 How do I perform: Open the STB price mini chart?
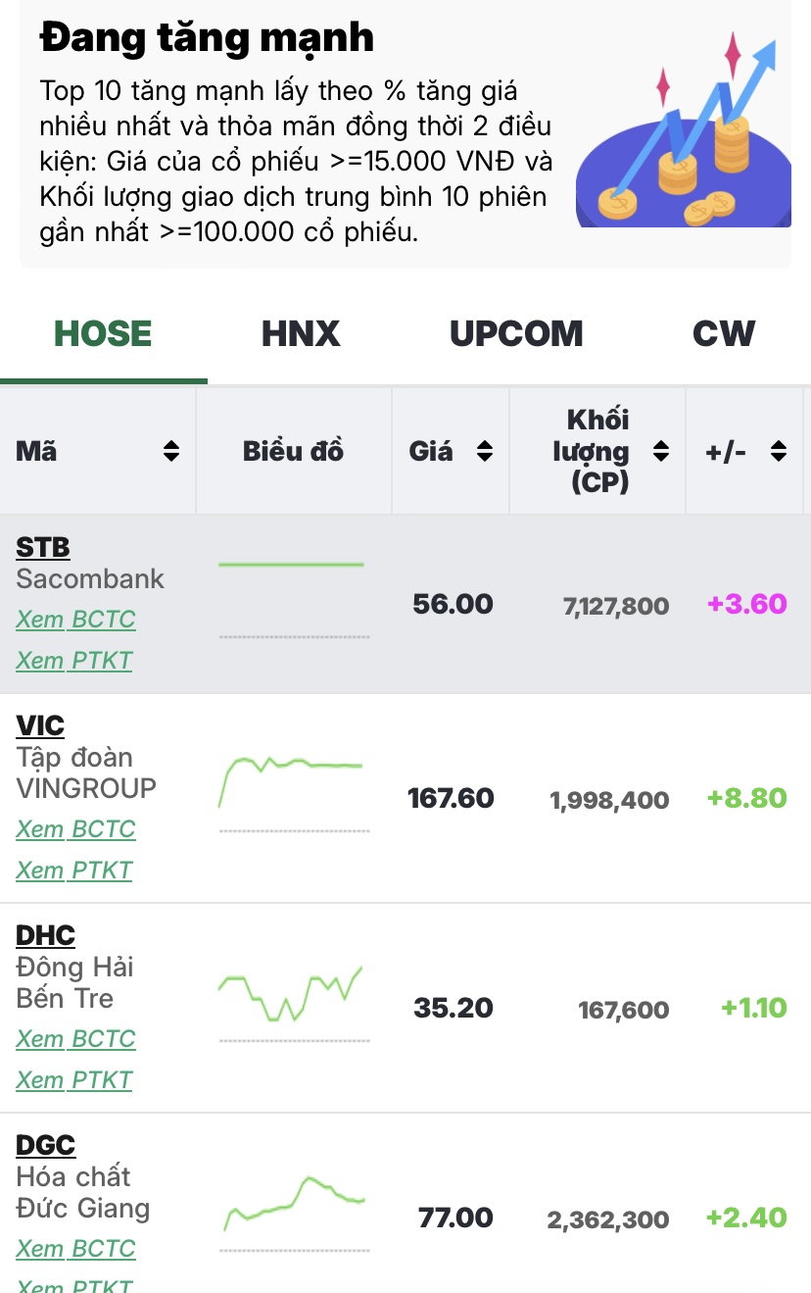tap(293, 601)
